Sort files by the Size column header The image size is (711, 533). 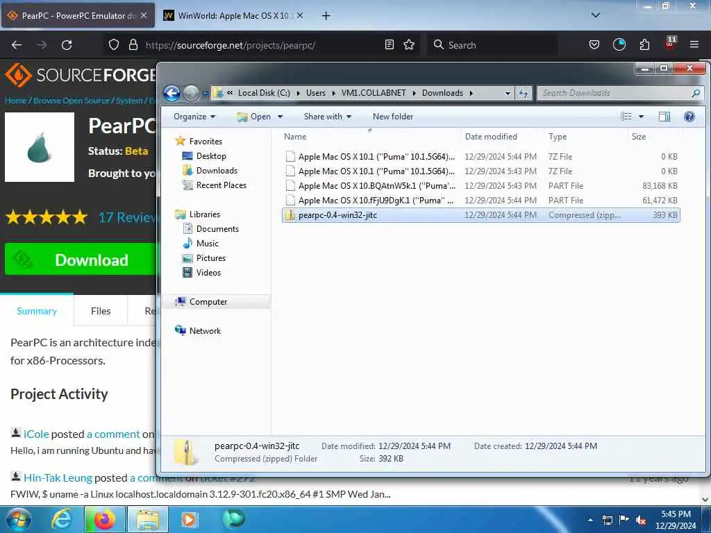(655, 137)
